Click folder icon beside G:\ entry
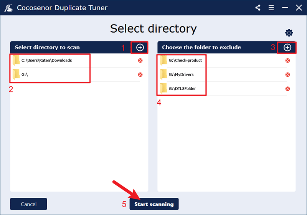307x215 pixels. click(16, 74)
